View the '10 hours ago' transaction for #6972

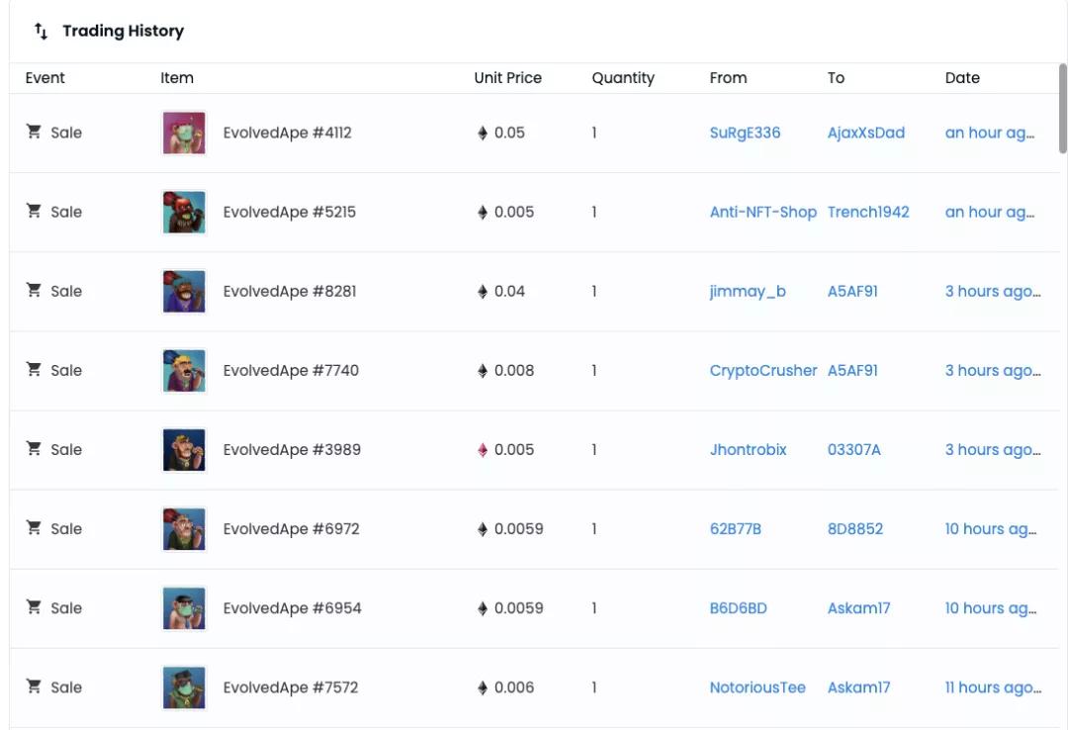coord(990,528)
